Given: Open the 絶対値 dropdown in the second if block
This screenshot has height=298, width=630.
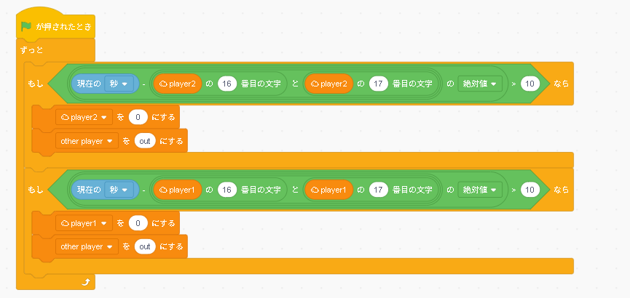Looking at the screenshot, I should pyautogui.click(x=480, y=190).
